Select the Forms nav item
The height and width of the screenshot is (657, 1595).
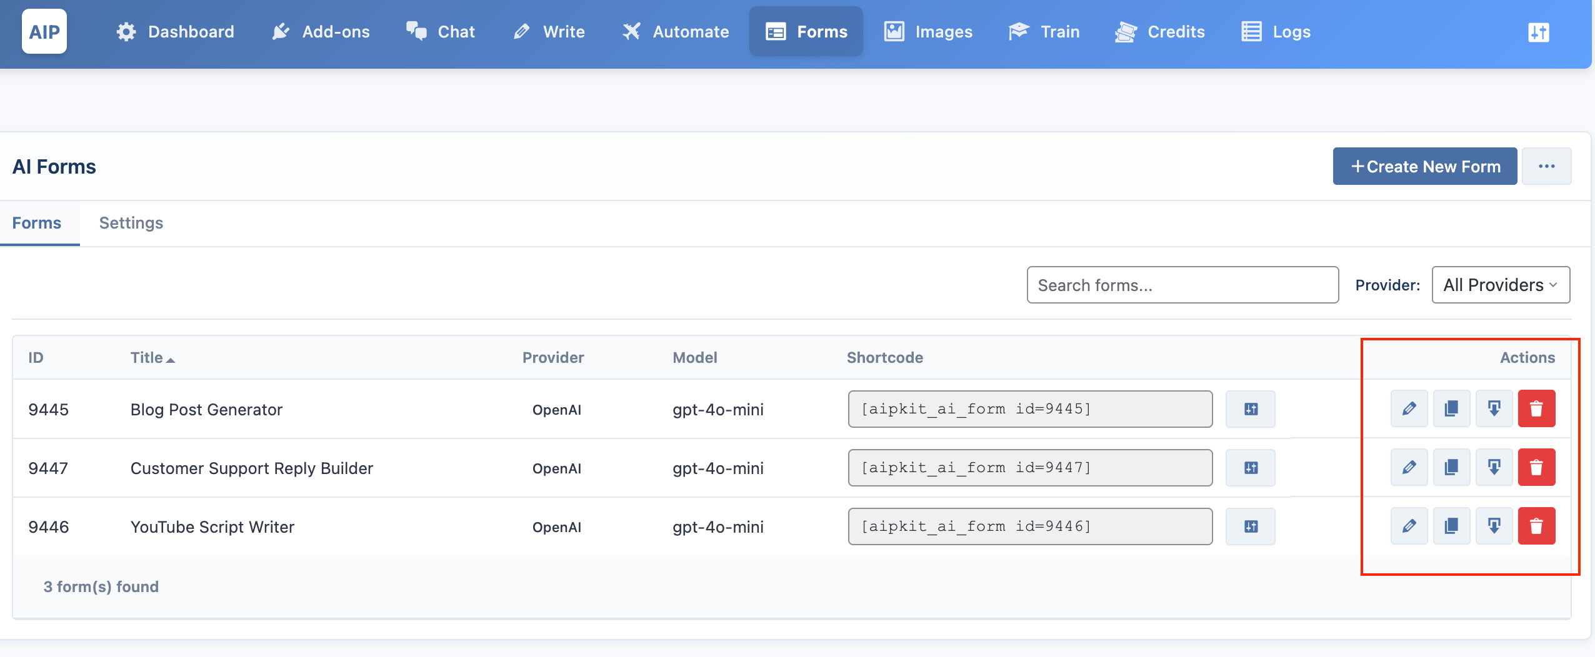point(806,32)
